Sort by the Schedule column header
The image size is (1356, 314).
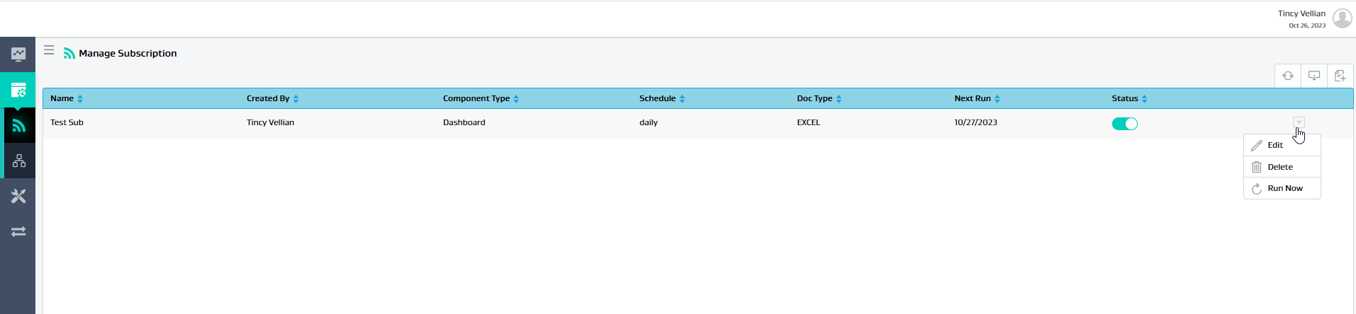[657, 98]
